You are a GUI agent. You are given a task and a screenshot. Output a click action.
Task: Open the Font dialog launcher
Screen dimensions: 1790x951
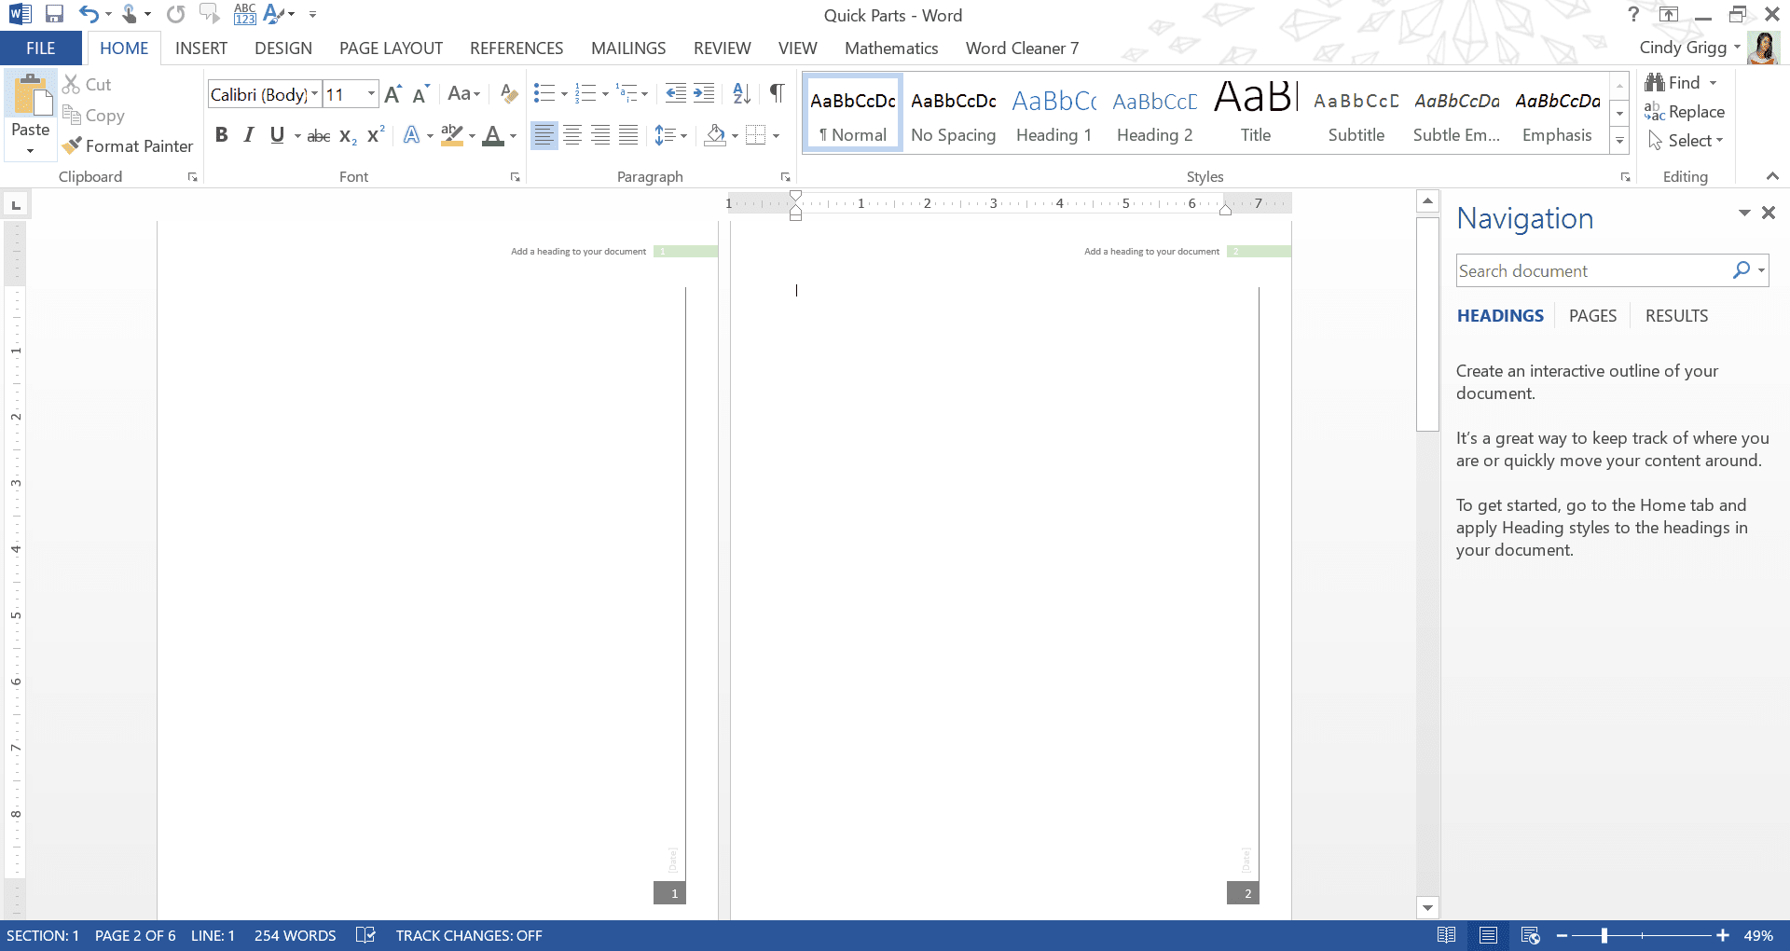pyautogui.click(x=515, y=177)
